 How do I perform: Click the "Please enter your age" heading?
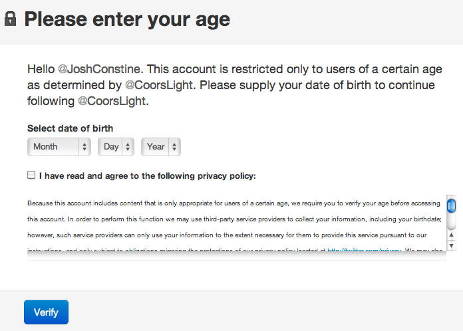(x=127, y=19)
